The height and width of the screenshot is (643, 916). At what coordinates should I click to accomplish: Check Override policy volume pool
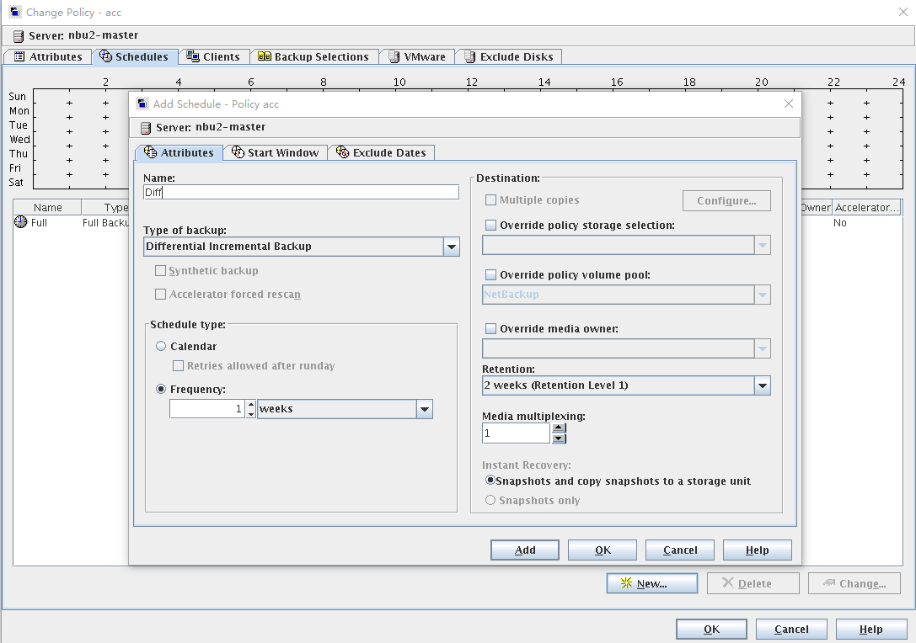491,275
